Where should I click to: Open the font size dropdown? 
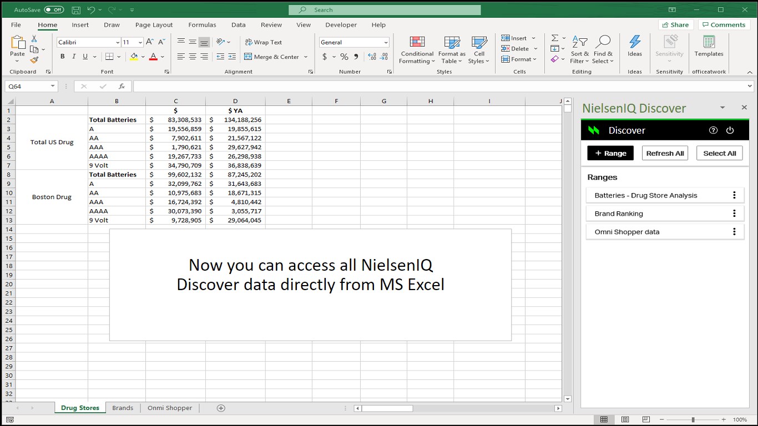[x=140, y=43]
